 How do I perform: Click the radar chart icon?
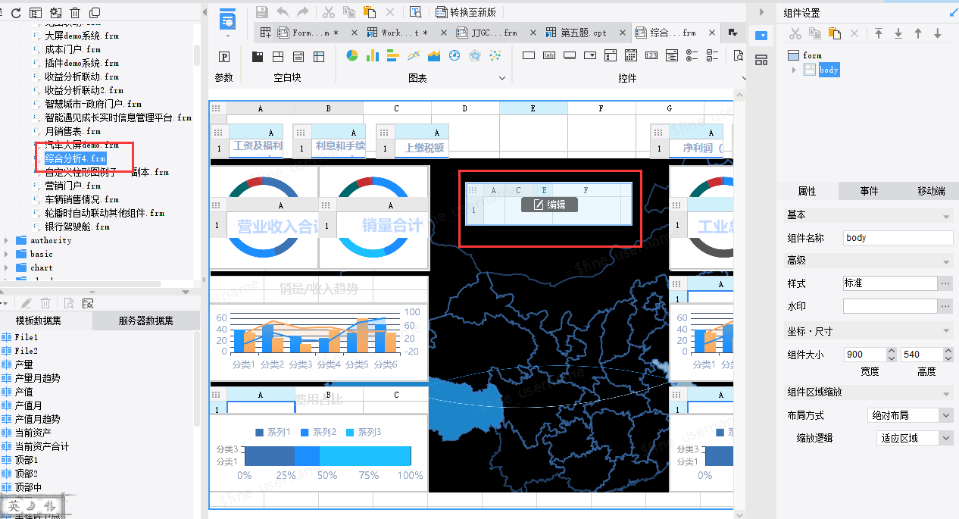[475, 55]
